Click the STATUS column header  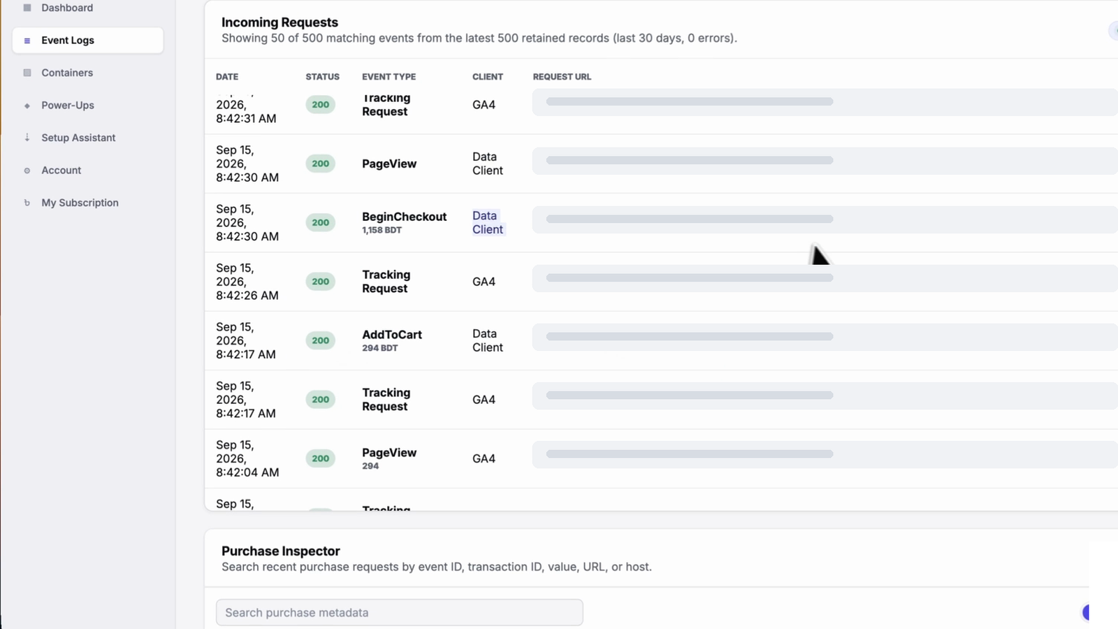322,77
